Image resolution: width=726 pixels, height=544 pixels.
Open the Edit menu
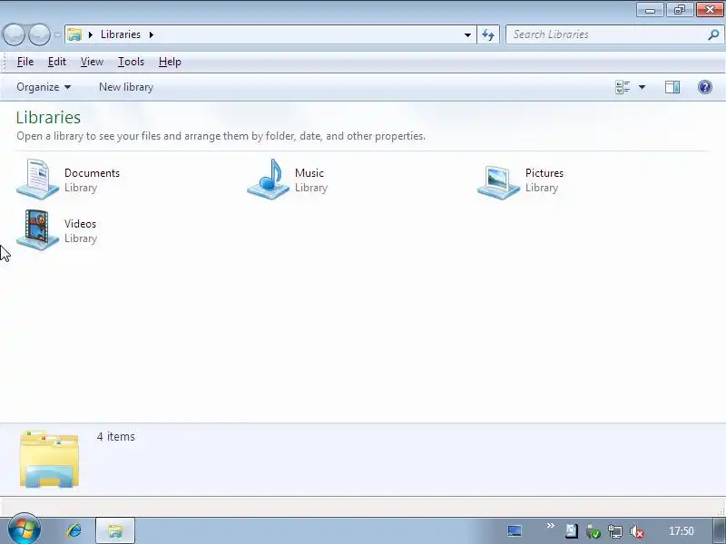pos(57,62)
